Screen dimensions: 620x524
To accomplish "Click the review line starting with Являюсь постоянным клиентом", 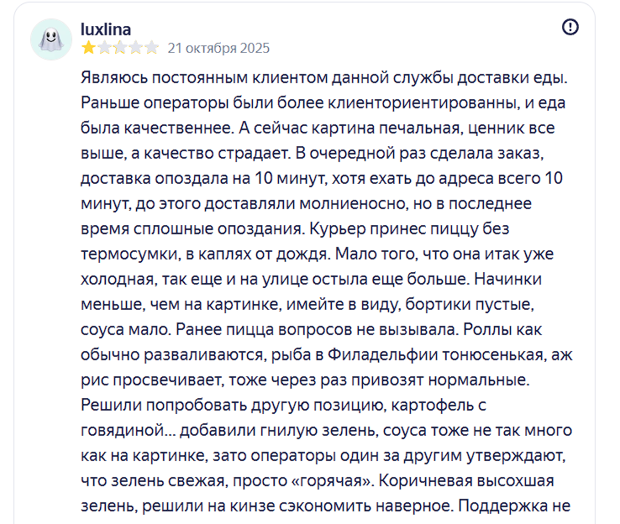I will 324,78.
